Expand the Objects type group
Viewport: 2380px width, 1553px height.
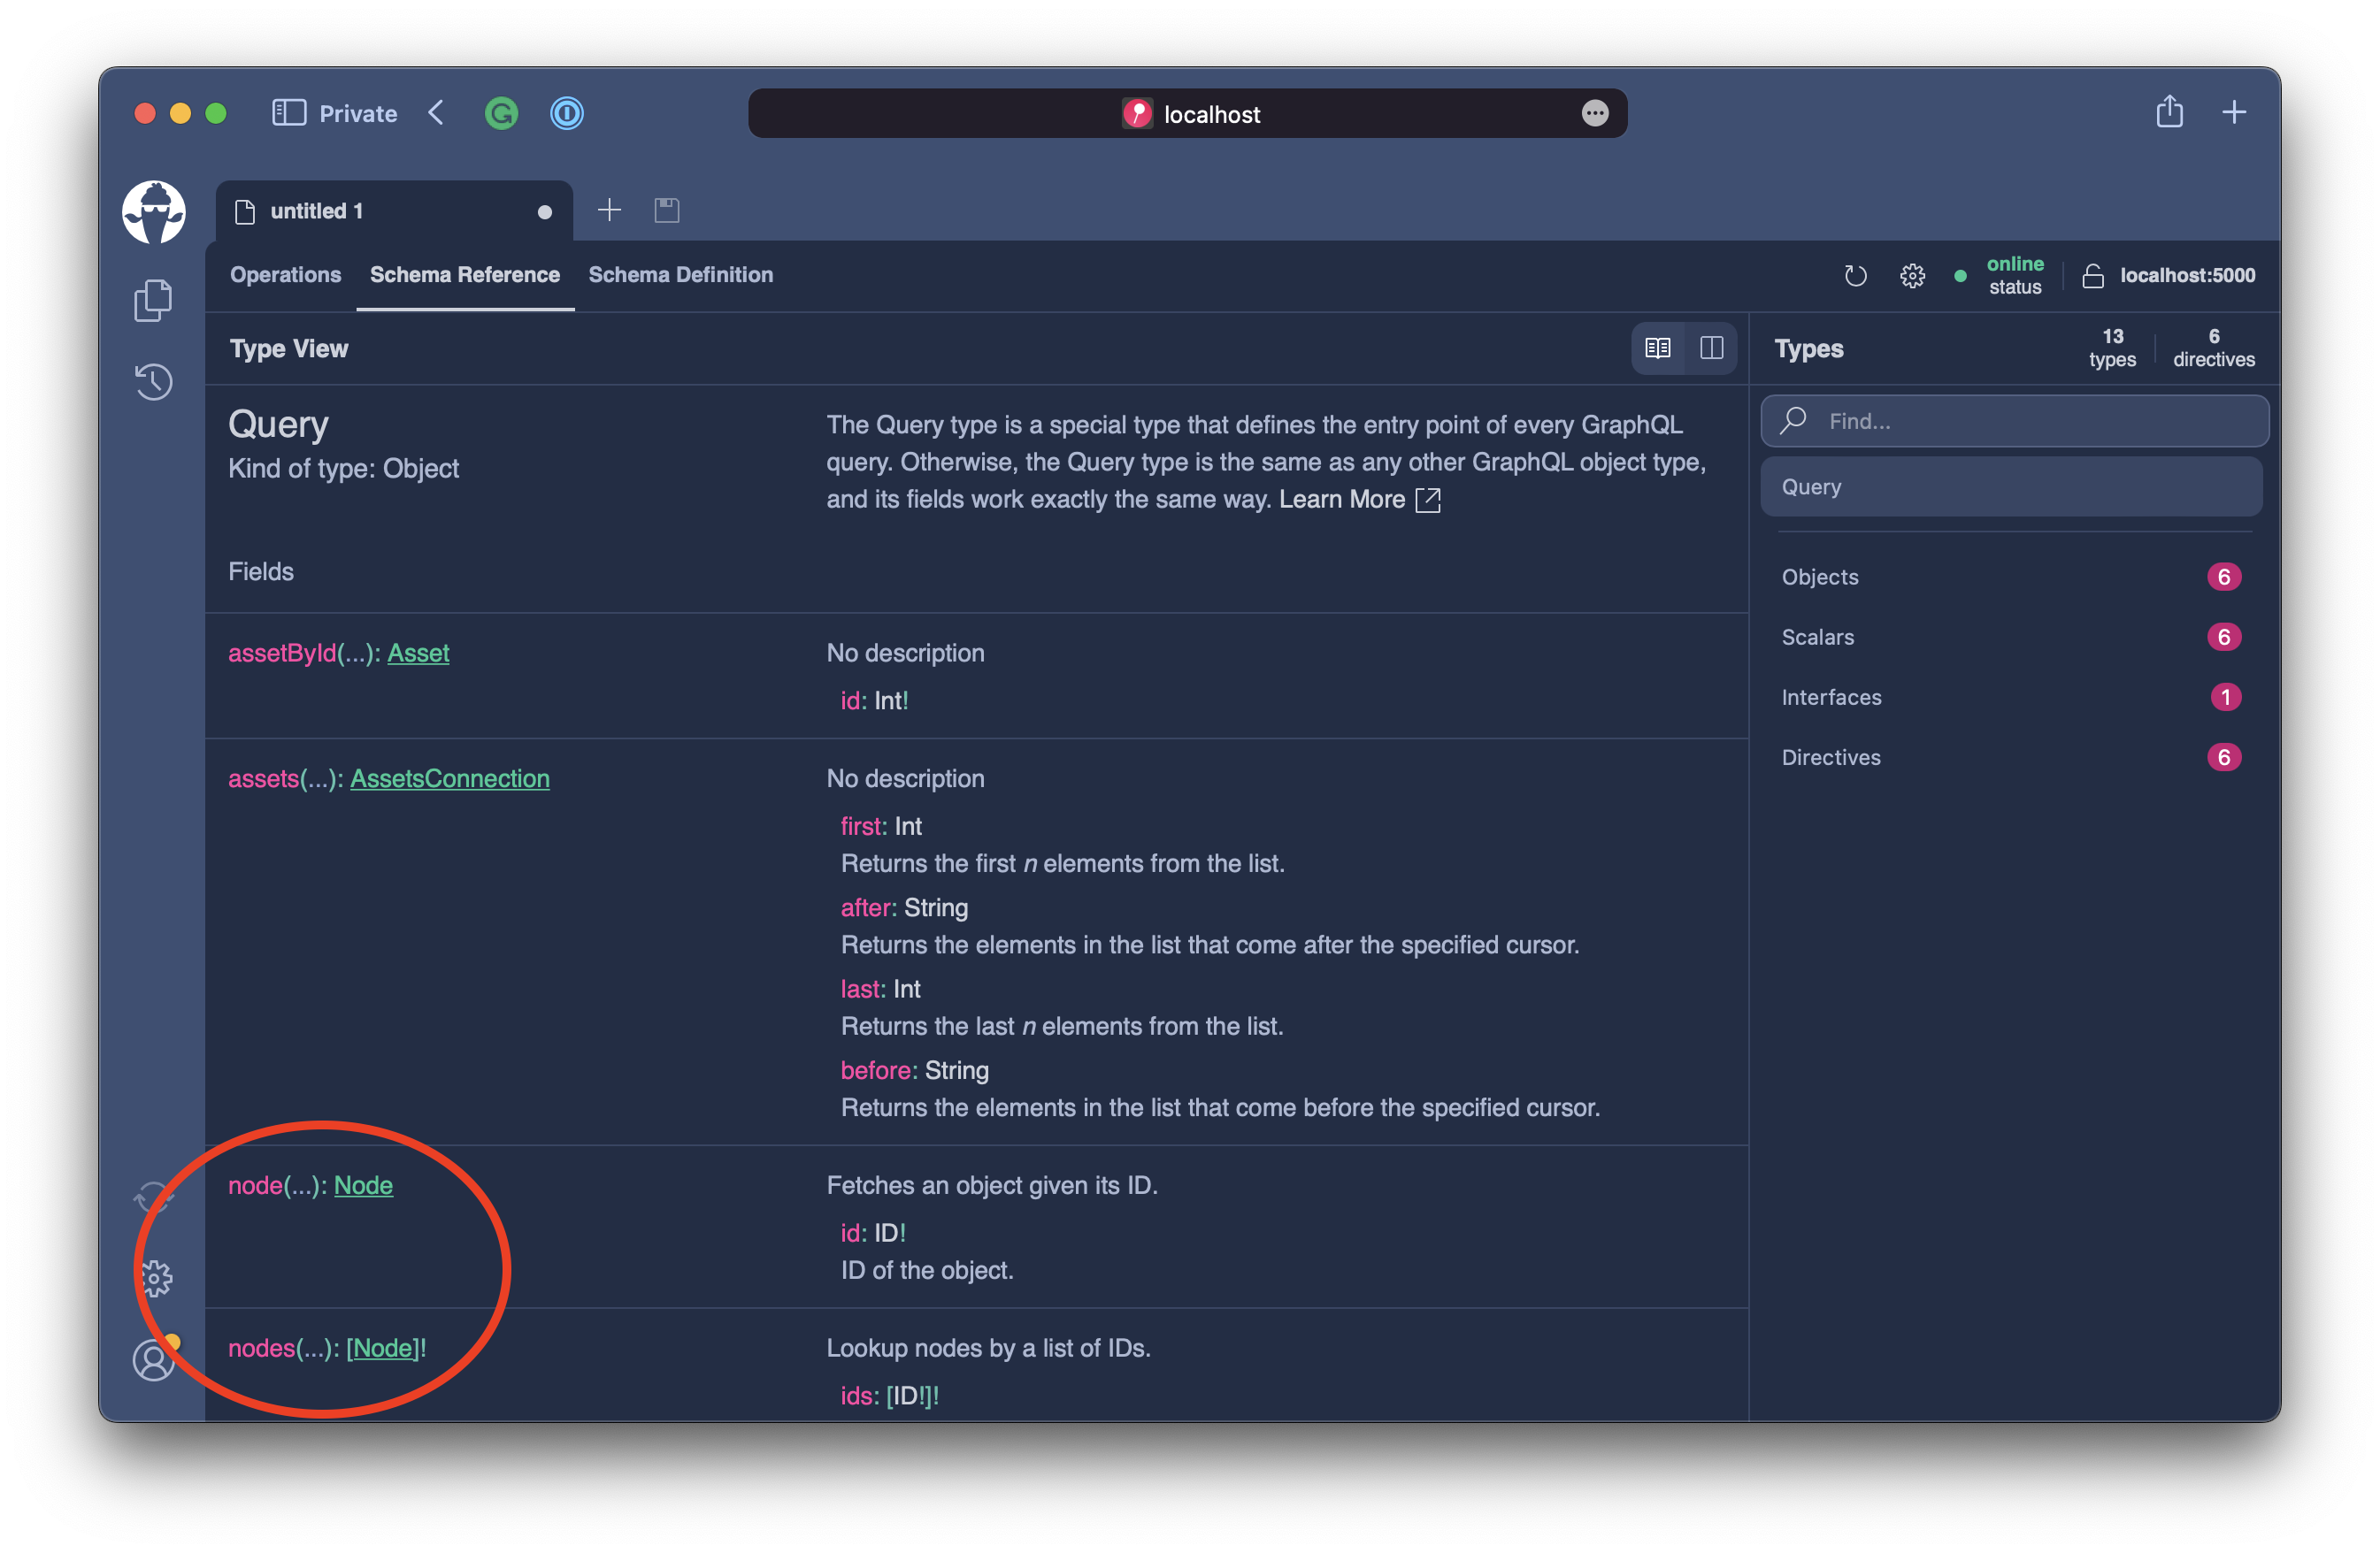click(1820, 576)
